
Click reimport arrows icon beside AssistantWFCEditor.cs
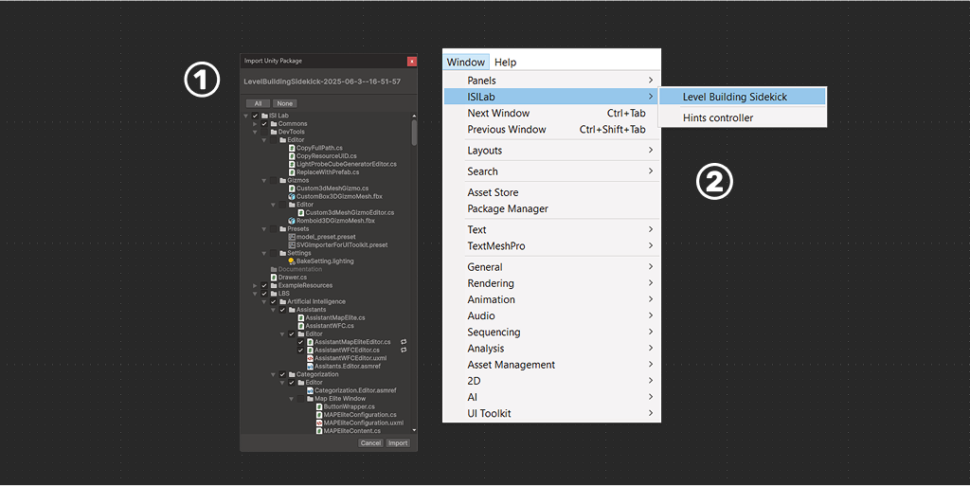[x=404, y=350]
